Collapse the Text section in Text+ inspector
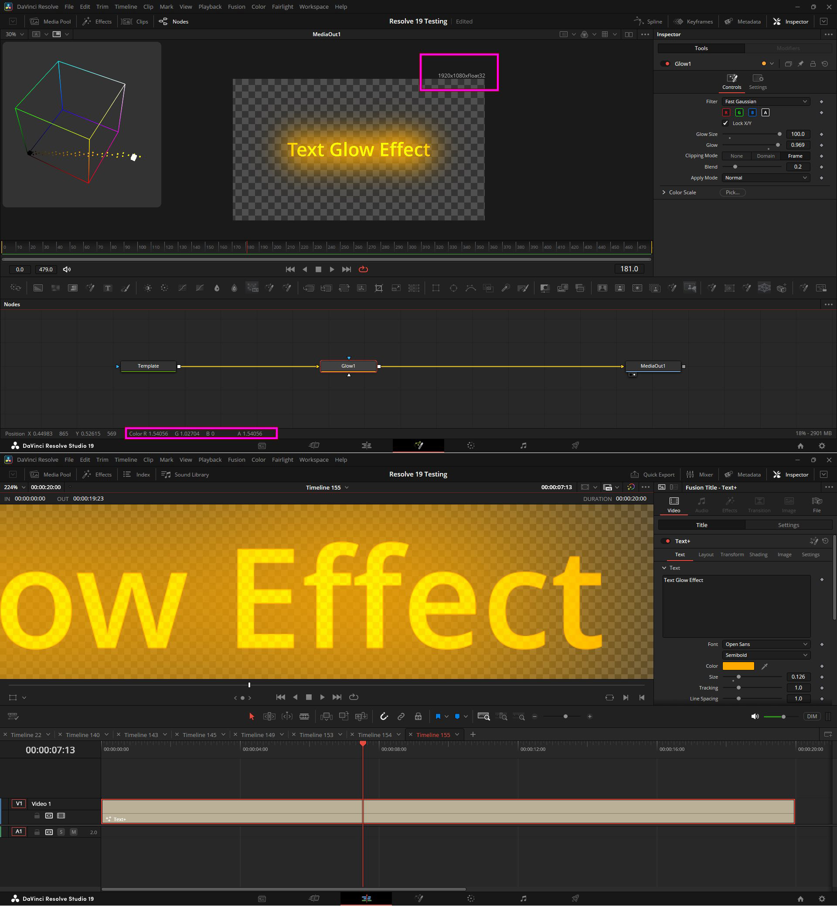This screenshot has height=906, width=837. click(x=664, y=568)
